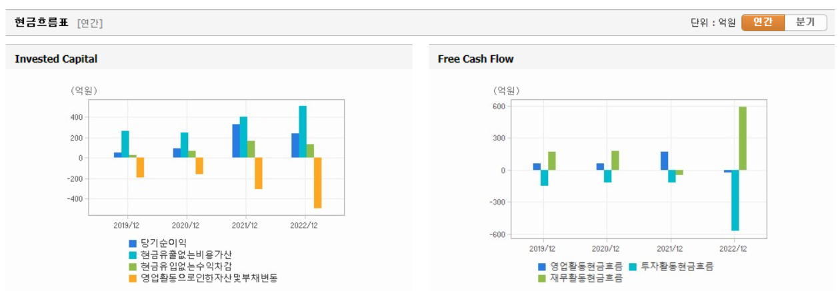Select the 재무활동현금흐름 legend label
This screenshot has width=838, height=291.
click(586, 278)
